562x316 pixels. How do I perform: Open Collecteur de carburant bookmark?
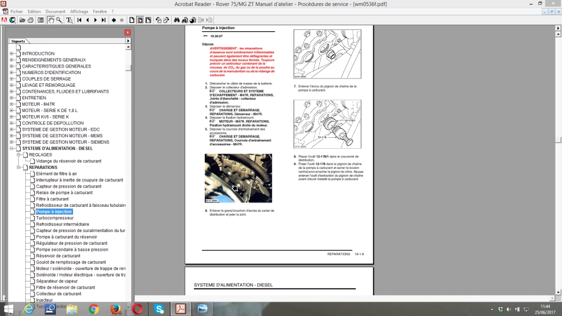point(58,294)
